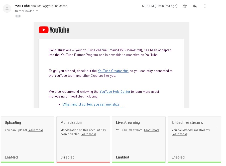Reply to the YouTube email
The width and height of the screenshot is (226, 166).
point(195,6)
